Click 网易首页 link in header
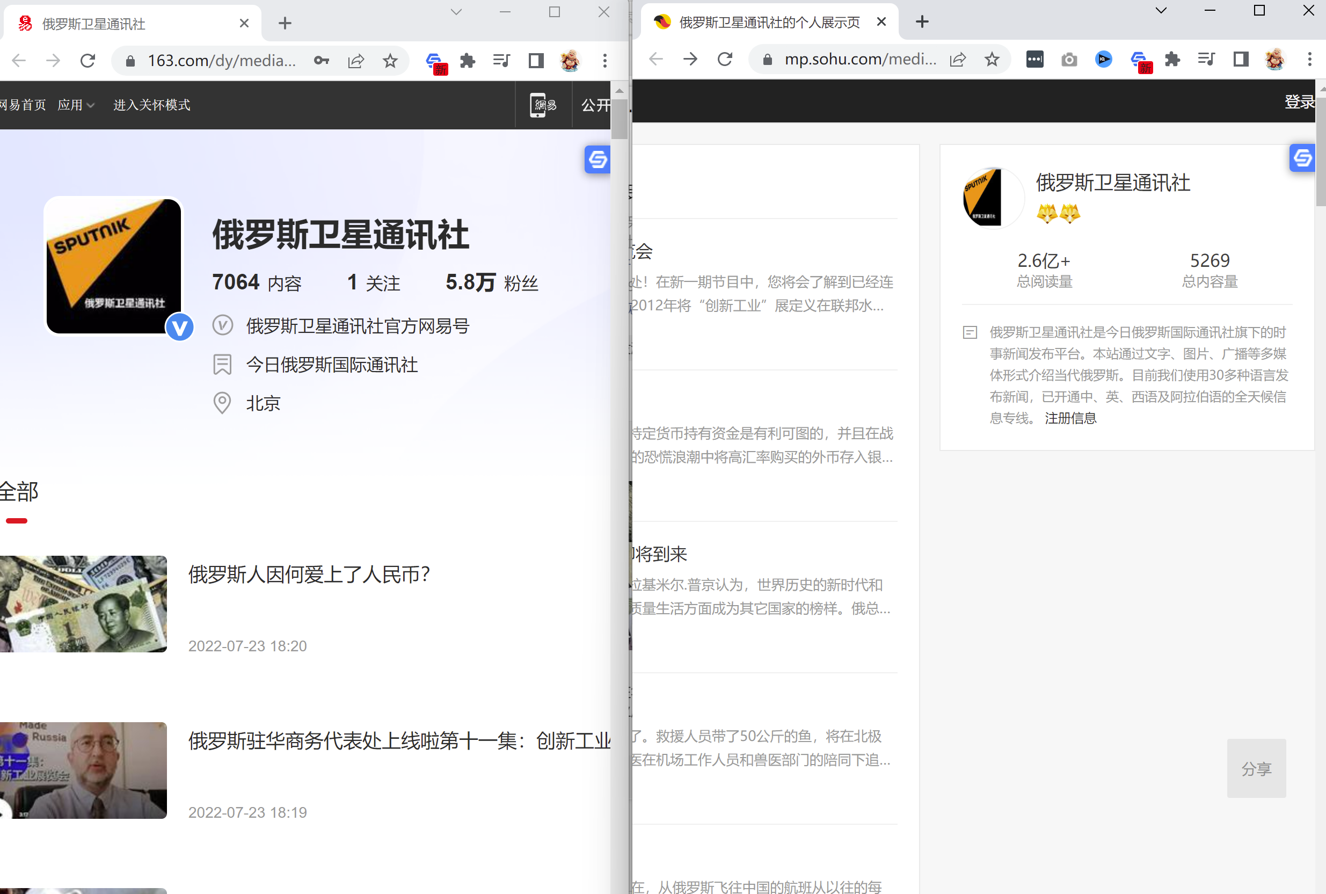 click(x=23, y=105)
